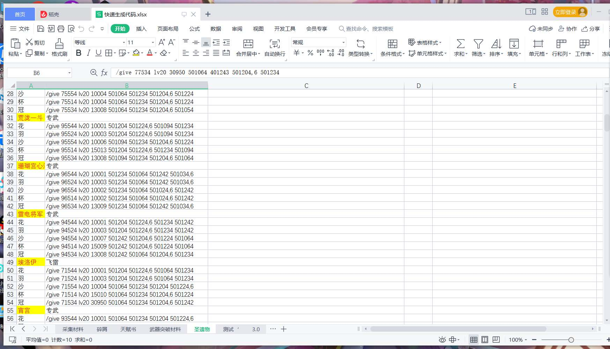Expand the font size dropdown
The height and width of the screenshot is (349, 610).
coord(153,42)
